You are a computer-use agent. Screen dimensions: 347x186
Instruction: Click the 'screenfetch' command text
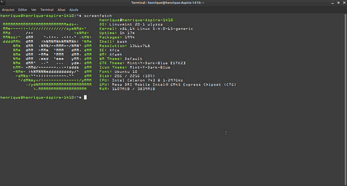[98, 16]
